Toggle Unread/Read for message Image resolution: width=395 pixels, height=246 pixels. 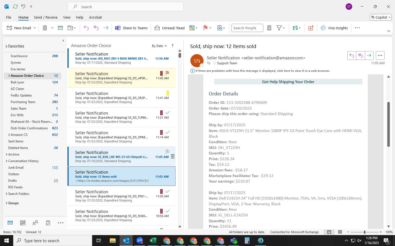point(170,28)
